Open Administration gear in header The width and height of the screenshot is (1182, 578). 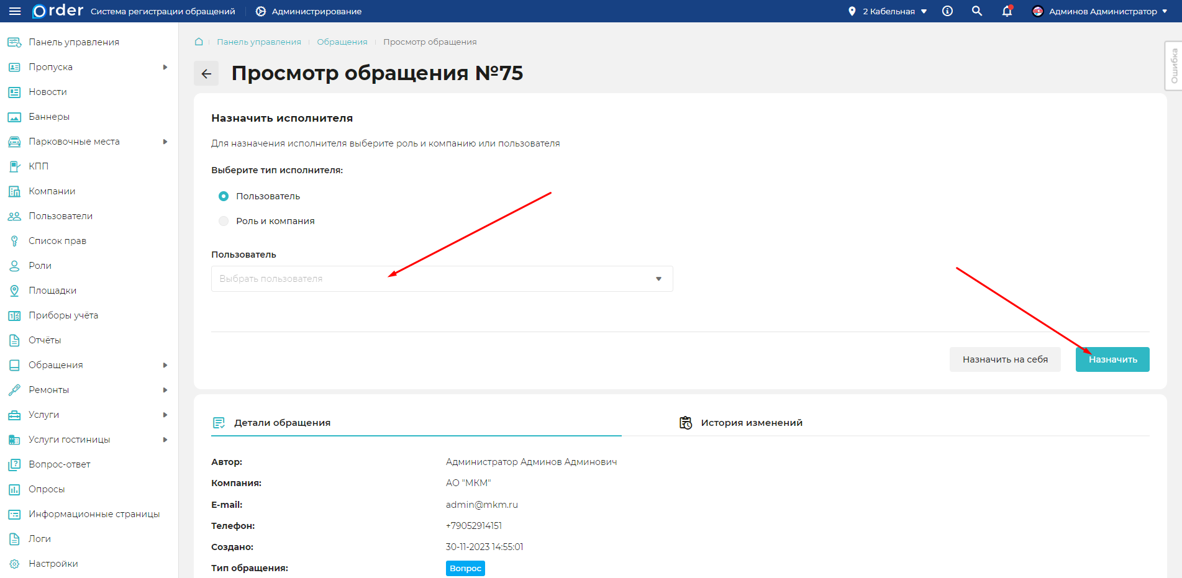pos(261,11)
